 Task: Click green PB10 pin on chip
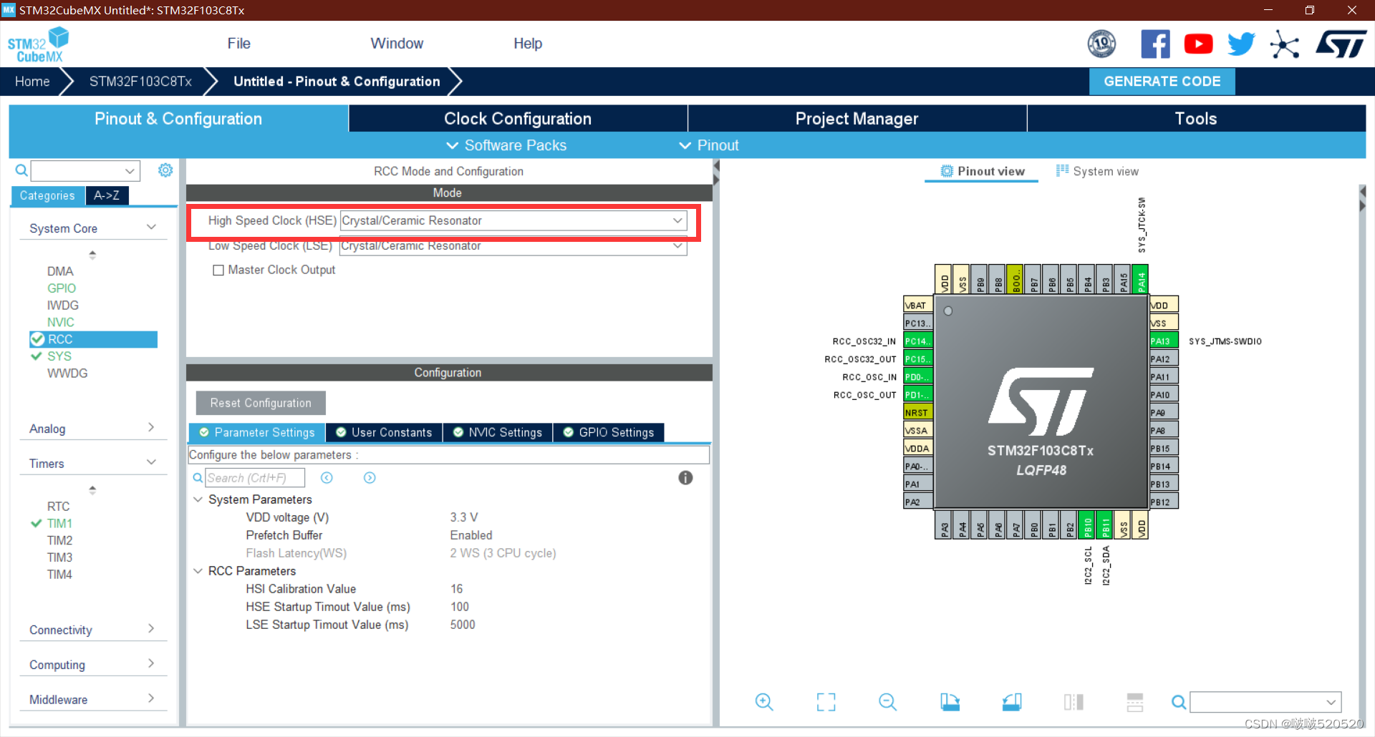pyautogui.click(x=1087, y=525)
